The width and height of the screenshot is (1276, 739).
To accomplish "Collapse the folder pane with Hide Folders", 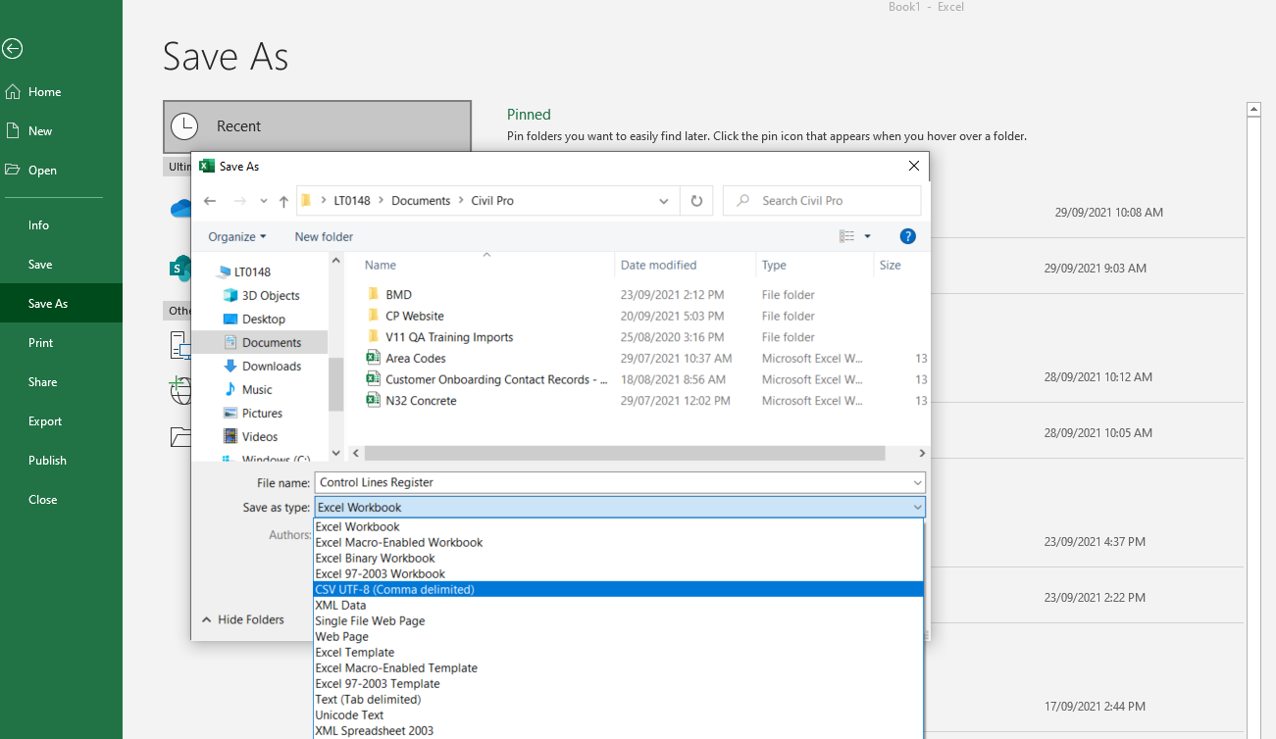I will pyautogui.click(x=242, y=620).
